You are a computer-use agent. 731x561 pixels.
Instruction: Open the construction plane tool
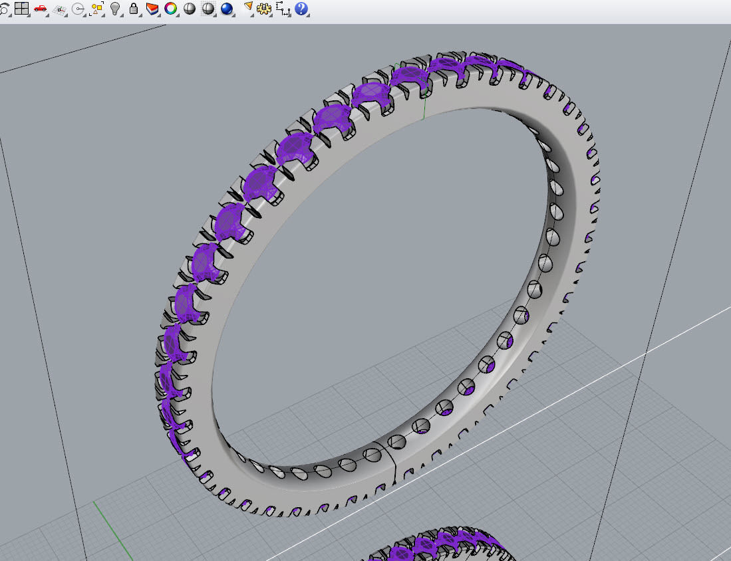click(x=59, y=9)
